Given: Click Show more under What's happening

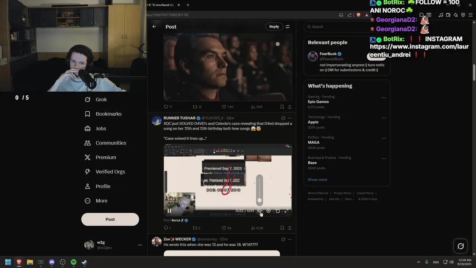Looking at the screenshot, I should point(318,179).
